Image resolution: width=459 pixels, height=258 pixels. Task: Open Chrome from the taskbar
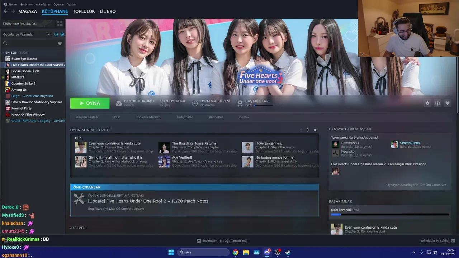(x=235, y=252)
